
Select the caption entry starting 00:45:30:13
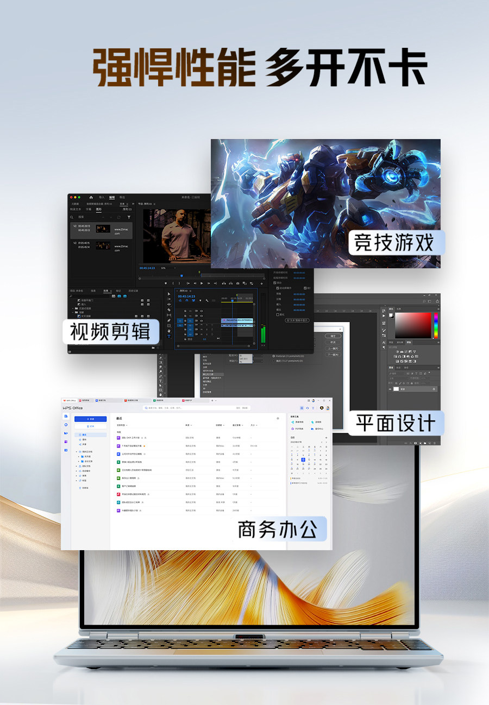[x=101, y=231]
